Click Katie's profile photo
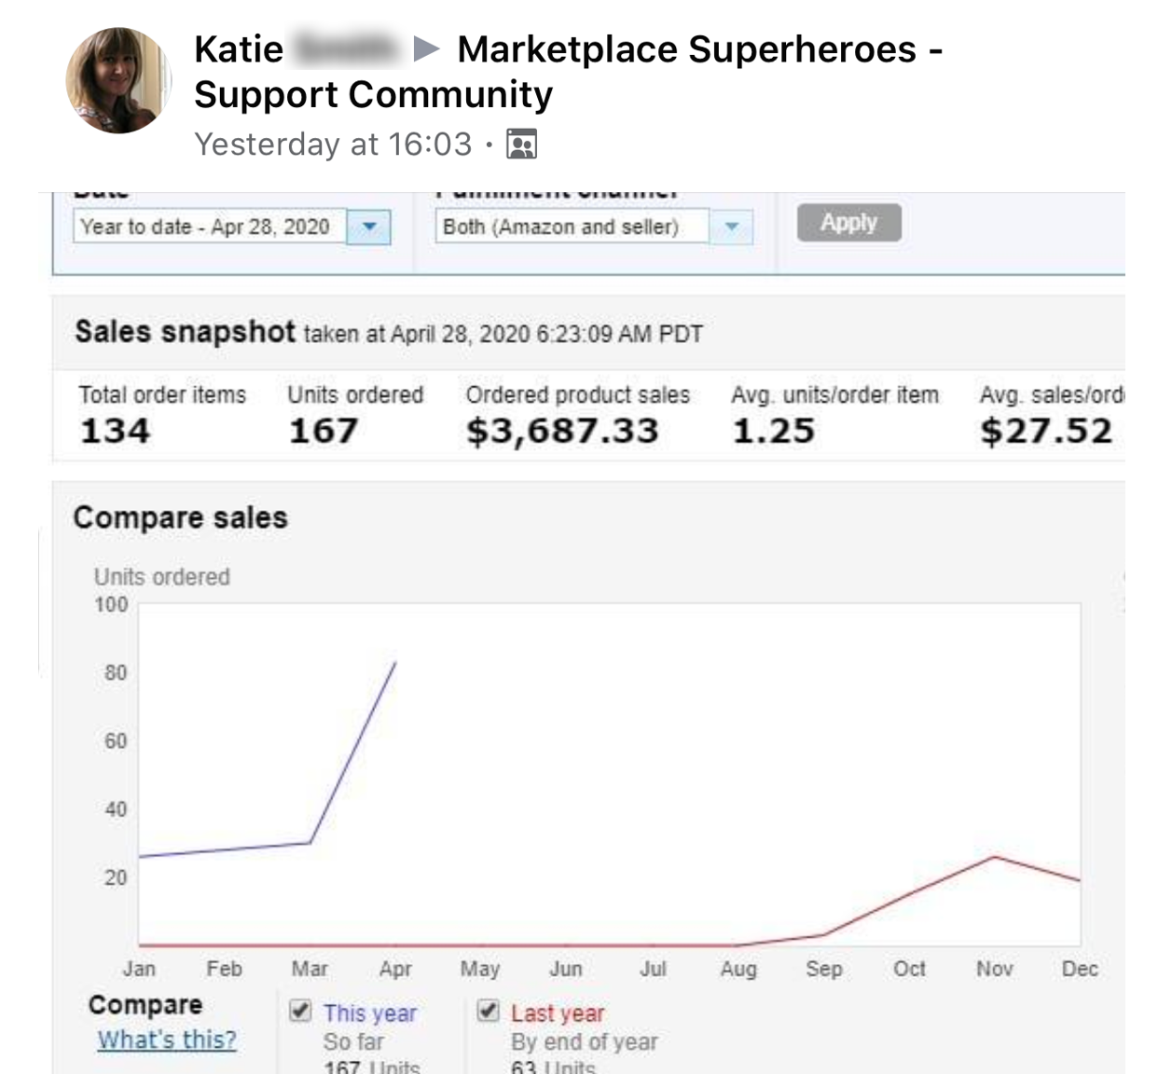1158x1074 pixels. click(x=118, y=80)
